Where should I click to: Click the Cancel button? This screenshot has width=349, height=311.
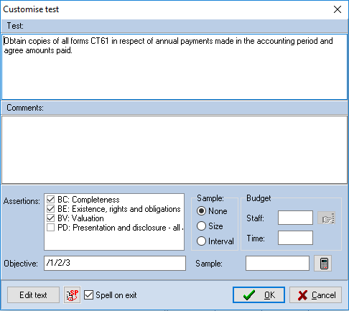point(315,295)
